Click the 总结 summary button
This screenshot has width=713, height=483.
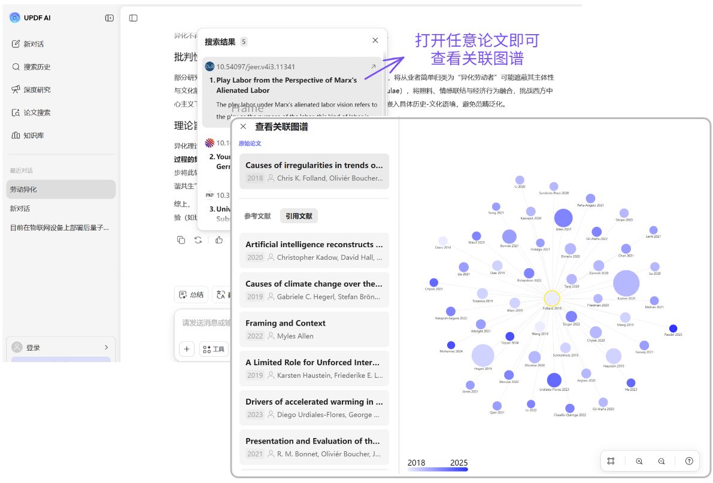192,294
